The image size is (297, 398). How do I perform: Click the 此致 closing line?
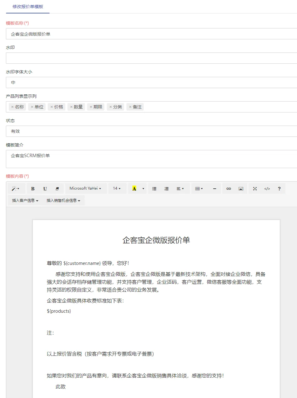[x=61, y=387]
